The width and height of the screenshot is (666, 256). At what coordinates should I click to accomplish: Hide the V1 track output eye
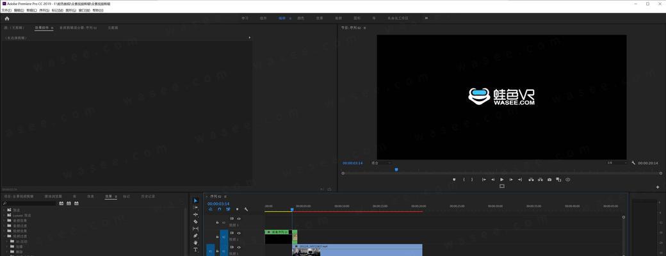tap(239, 247)
